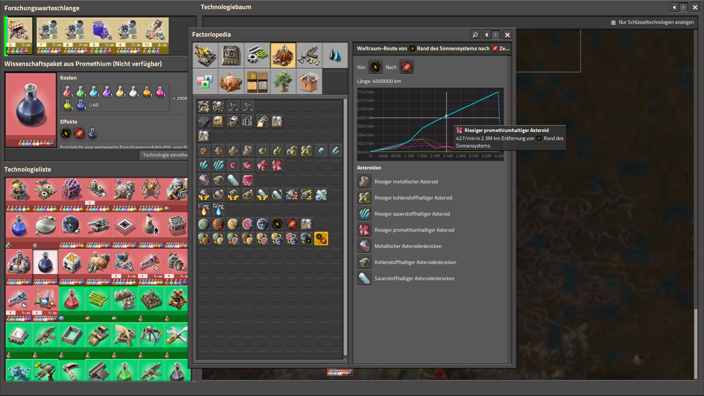Open the asteroid collector entry
The height and width of the screenshot is (396, 704).
[x=233, y=121]
